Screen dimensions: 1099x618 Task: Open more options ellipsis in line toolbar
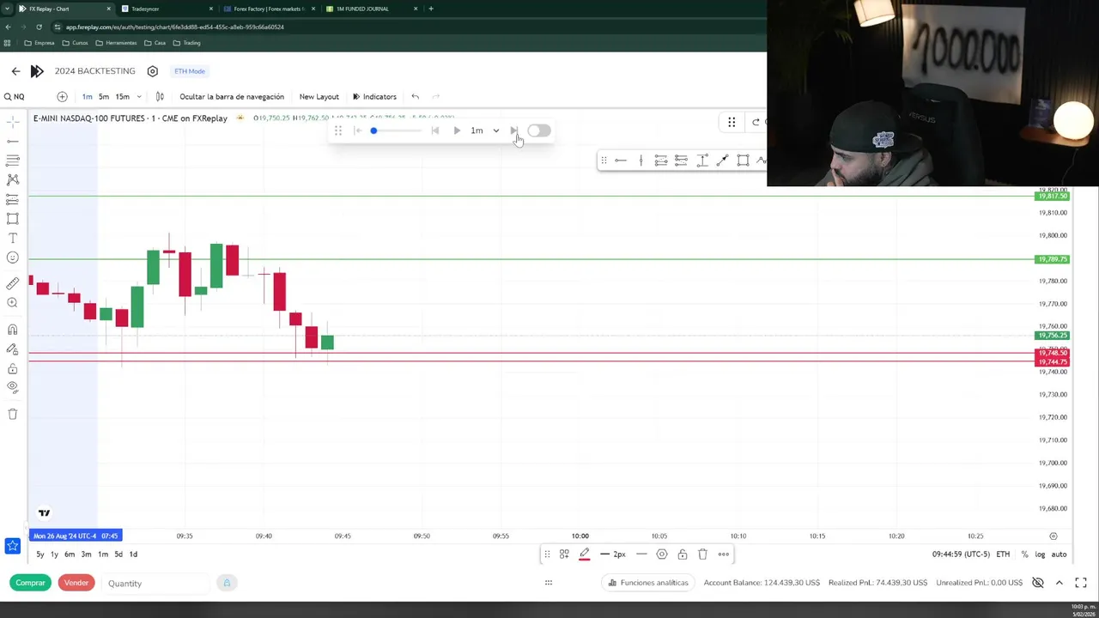(x=724, y=554)
